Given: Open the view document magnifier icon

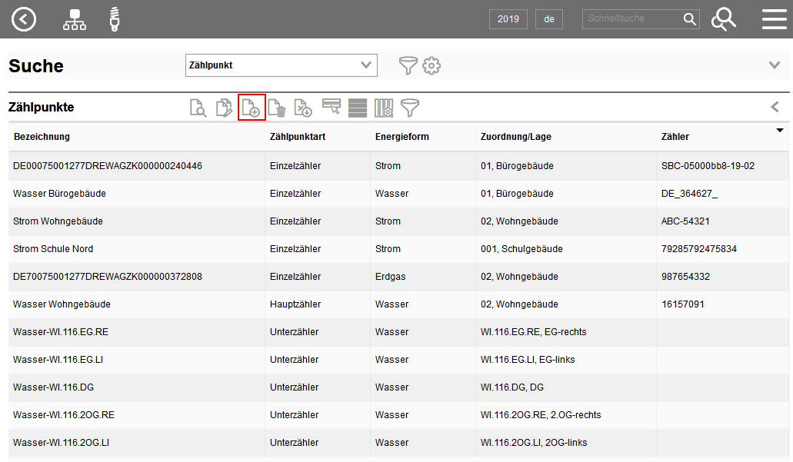Looking at the screenshot, I should (x=198, y=108).
